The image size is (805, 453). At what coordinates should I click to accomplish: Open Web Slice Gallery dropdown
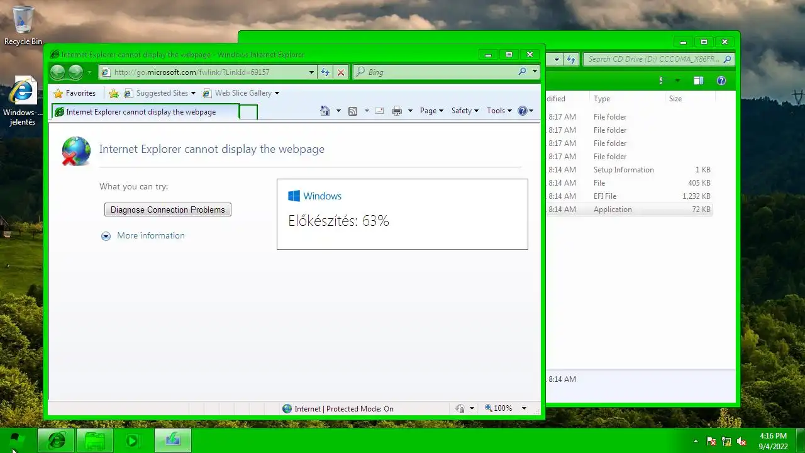(x=241, y=93)
